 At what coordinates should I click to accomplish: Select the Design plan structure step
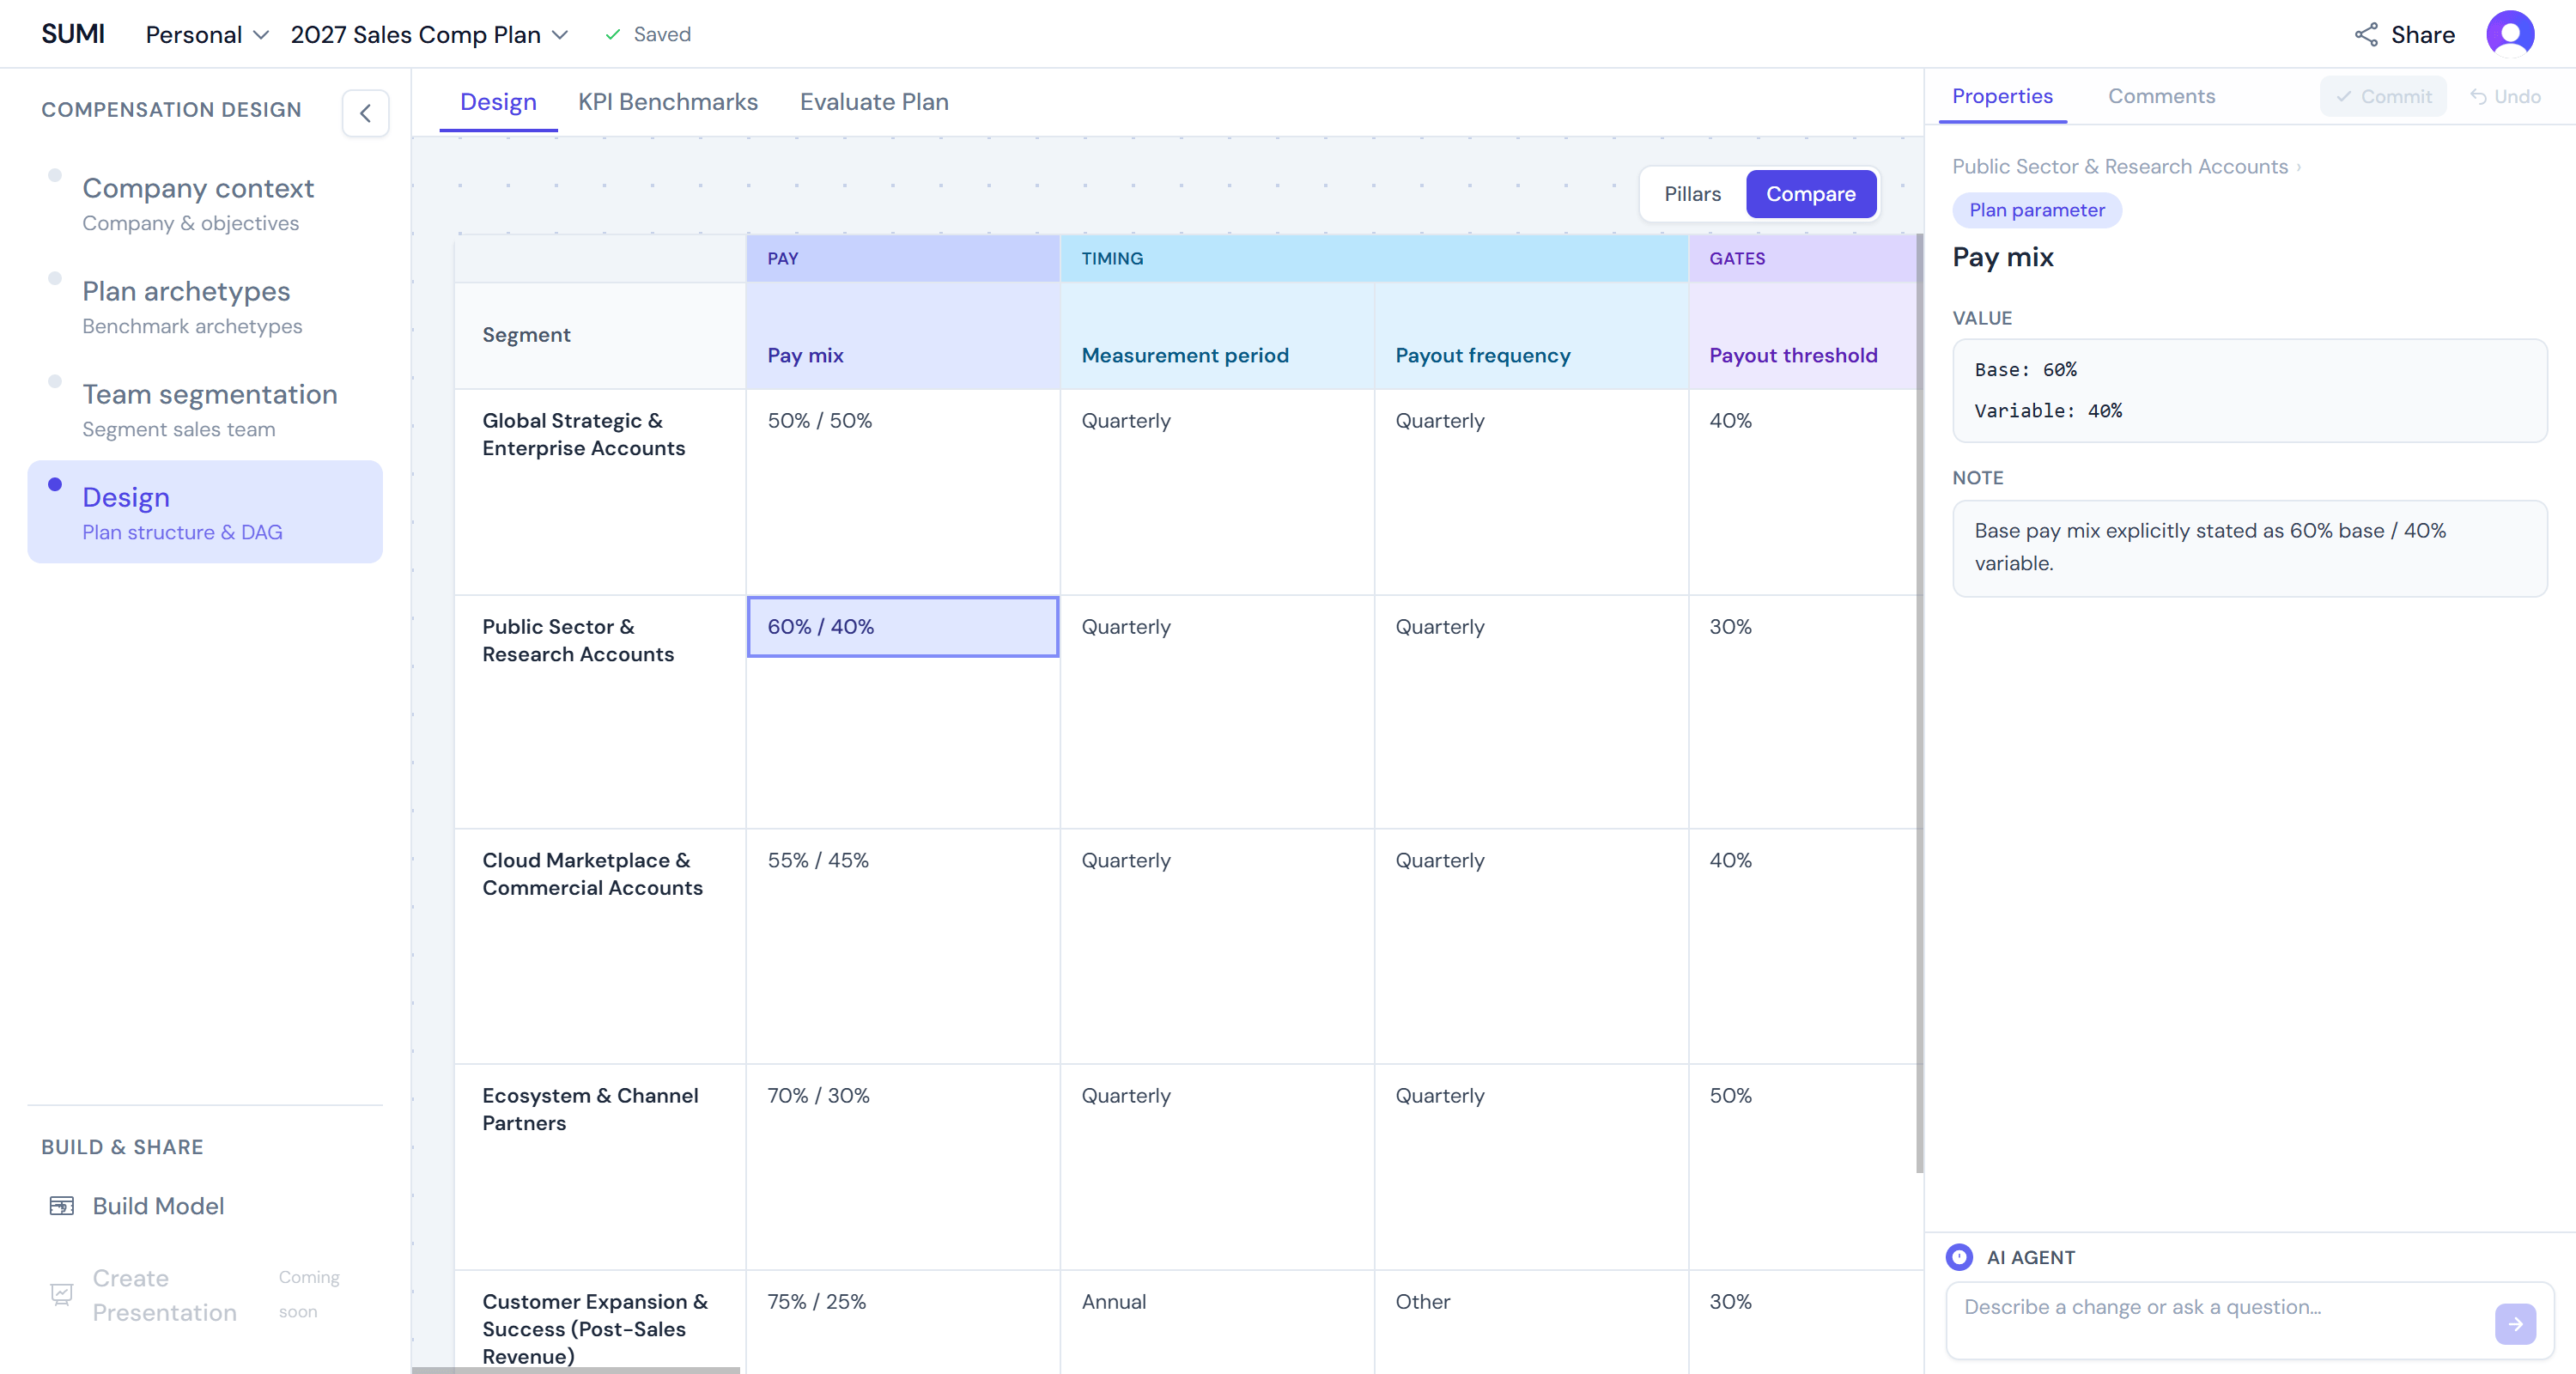pyautogui.click(x=205, y=512)
